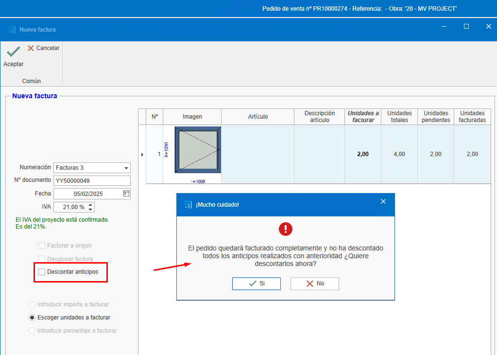Viewport: 497px width, 355px height.
Task: Maximize the Nueva factura window
Action: [466, 26]
